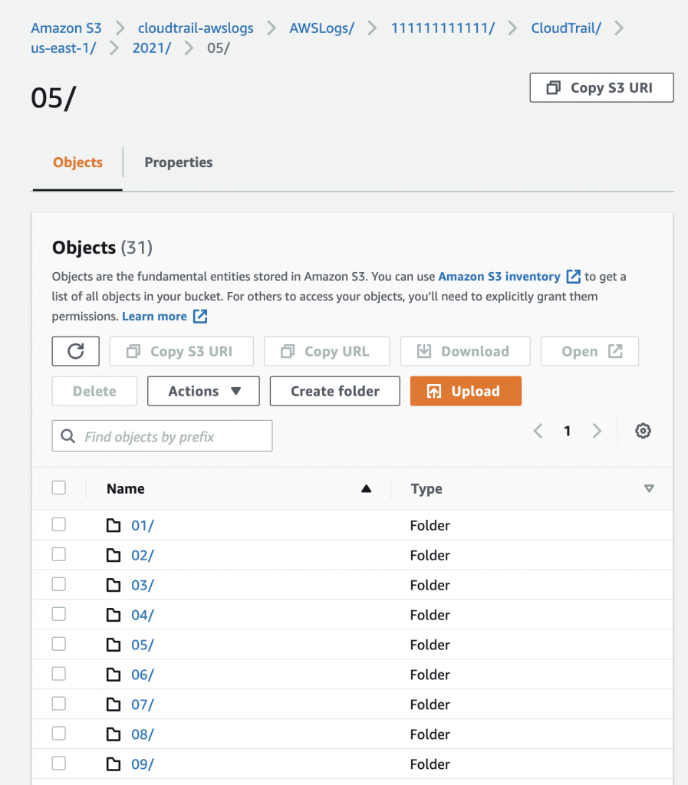The height and width of the screenshot is (785, 688).
Task: Check the checkbox next to folder 05/
Action: (59, 644)
